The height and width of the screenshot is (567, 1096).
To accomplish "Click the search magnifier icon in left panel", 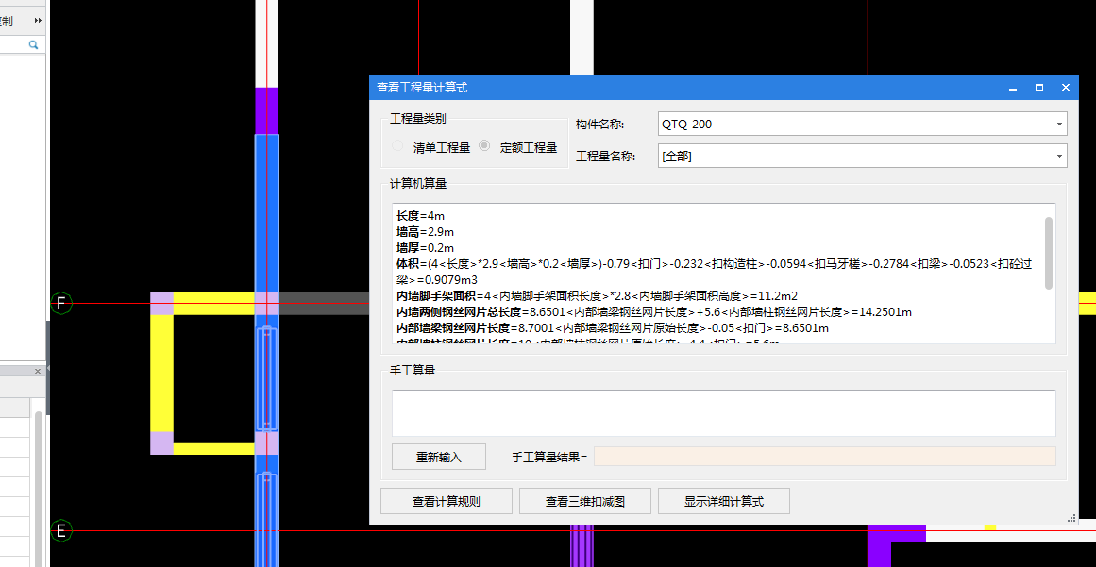I will tap(33, 44).
